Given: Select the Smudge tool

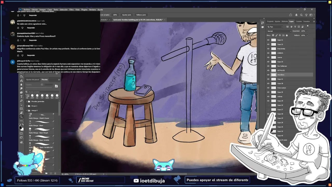Looking at the screenshot, I should (x=21, y=89).
